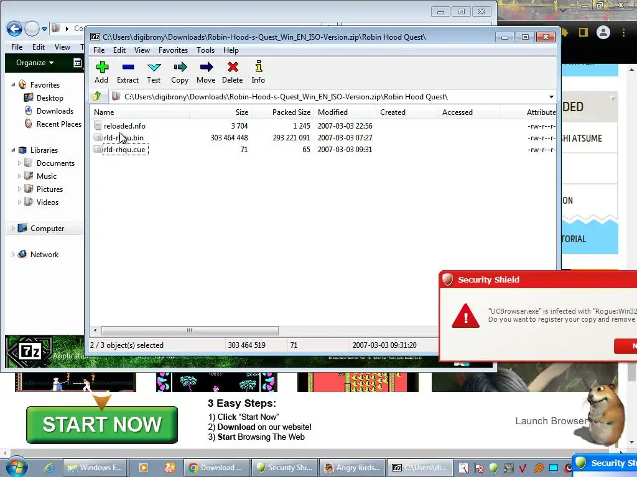Open the 7-Zip Tools menu
This screenshot has width=637, height=477.
point(205,50)
